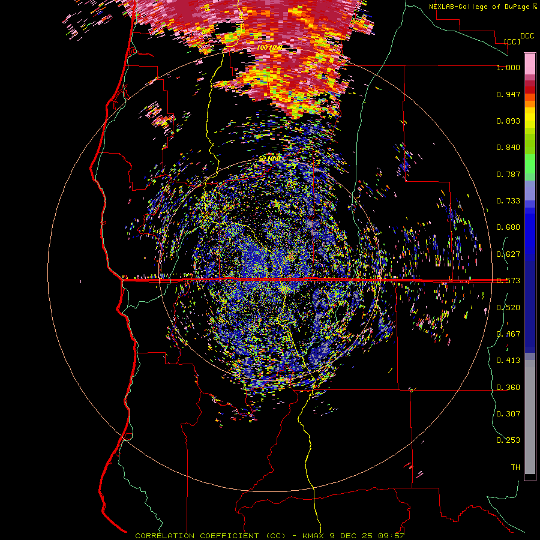Screen dimensions: 540x540
Task: Select the 0.360 scale value
Action: [x=508, y=388]
